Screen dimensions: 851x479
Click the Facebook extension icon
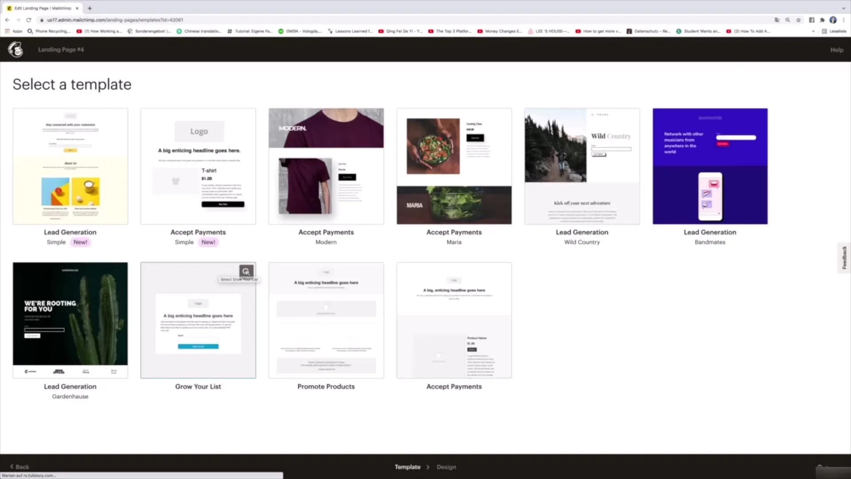click(x=812, y=20)
